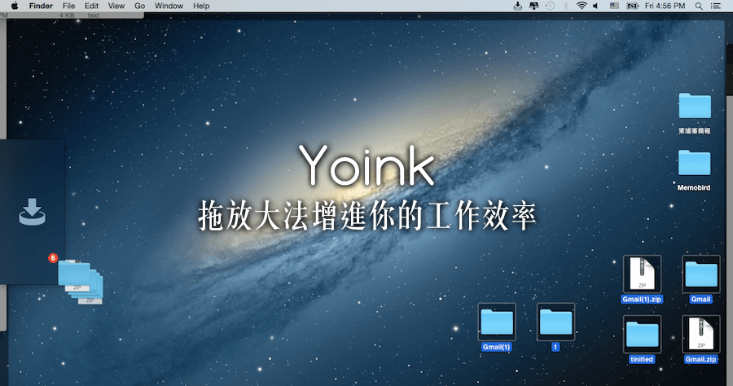This screenshot has width=733, height=386.
Task: Click the tinified folder name label
Action: [x=642, y=359]
